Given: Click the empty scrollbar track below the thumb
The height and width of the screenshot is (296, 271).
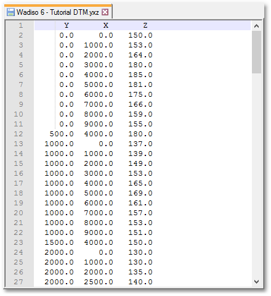Looking at the screenshot, I should point(256,175).
